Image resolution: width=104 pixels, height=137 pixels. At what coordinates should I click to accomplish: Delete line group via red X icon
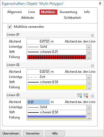coord(86,96)
